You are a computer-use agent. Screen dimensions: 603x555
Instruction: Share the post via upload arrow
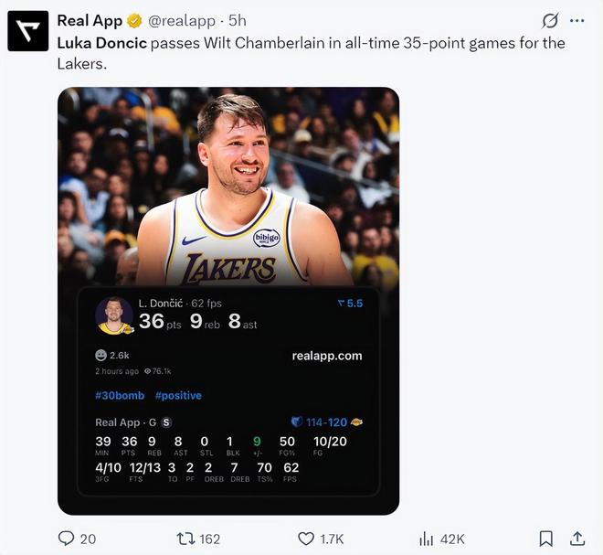click(x=577, y=539)
